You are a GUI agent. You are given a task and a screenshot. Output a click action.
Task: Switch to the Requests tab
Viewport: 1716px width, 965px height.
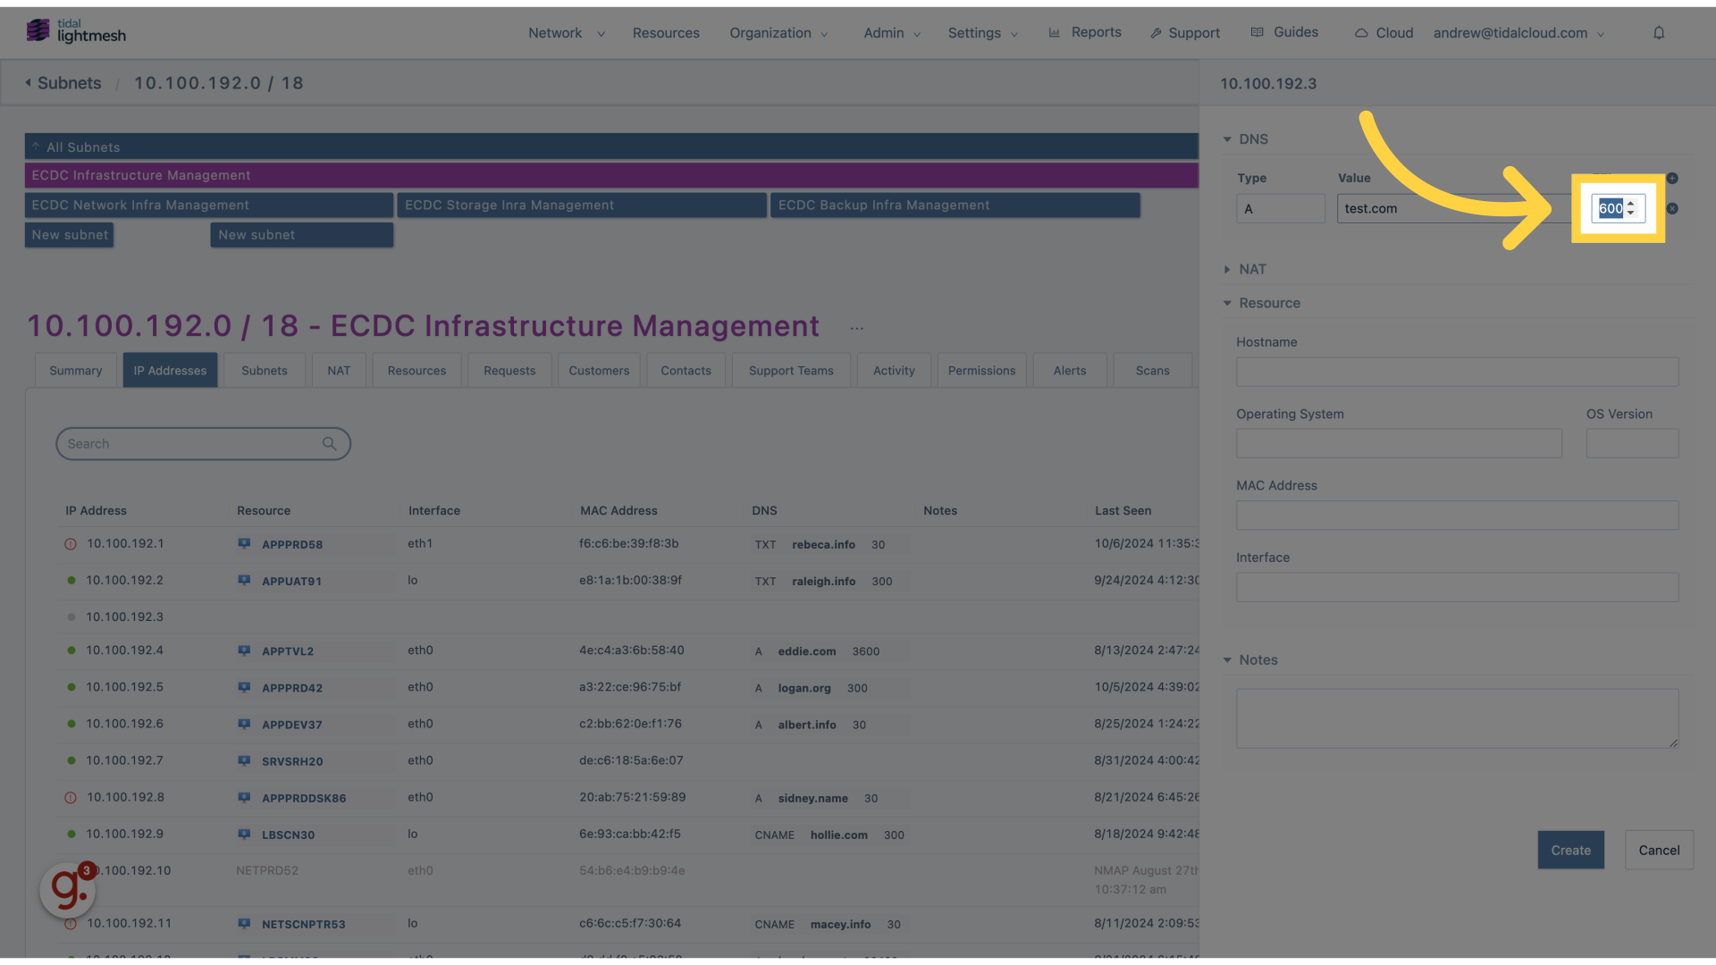point(509,371)
